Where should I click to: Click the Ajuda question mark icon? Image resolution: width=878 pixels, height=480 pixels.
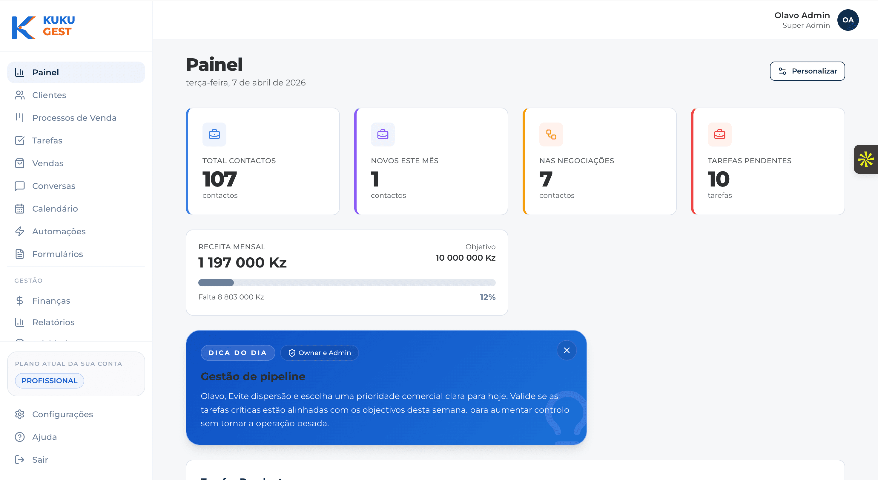click(x=20, y=437)
